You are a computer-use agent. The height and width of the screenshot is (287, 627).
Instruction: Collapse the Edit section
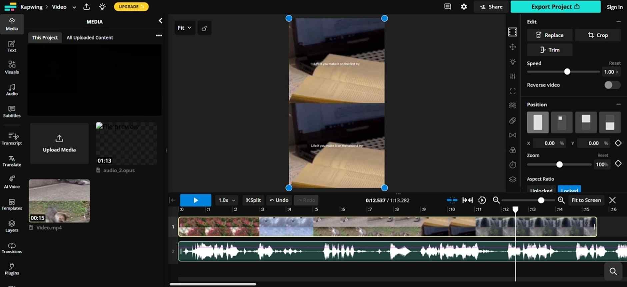618,22
